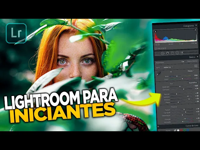
Task: Click the Claridade value +33
Action: point(198,112)
